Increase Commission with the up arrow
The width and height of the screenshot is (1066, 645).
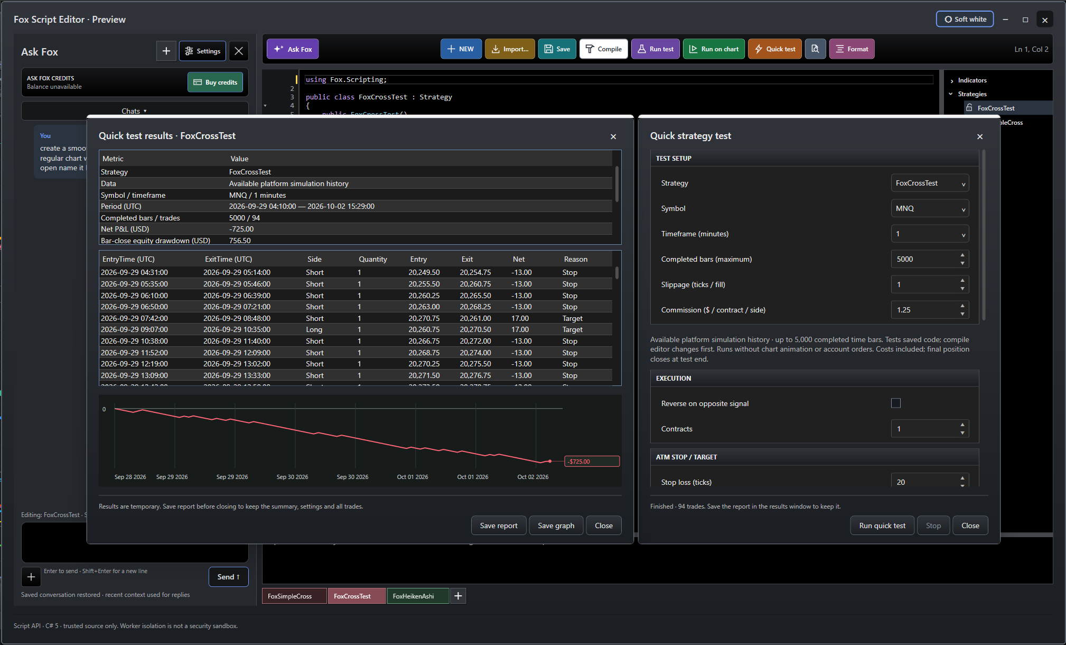[x=962, y=306]
